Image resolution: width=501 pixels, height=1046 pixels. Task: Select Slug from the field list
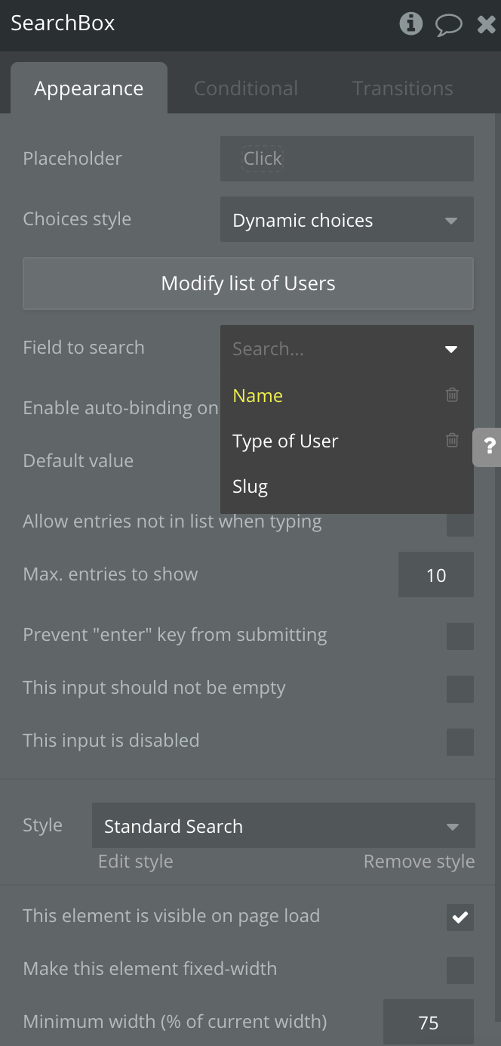tap(250, 487)
